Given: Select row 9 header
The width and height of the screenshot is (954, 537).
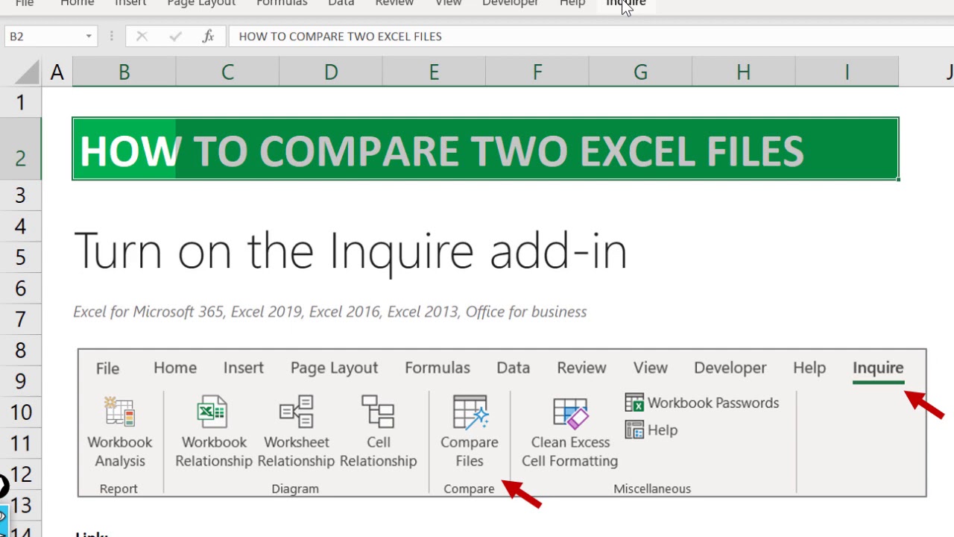Looking at the screenshot, I should pos(21,381).
